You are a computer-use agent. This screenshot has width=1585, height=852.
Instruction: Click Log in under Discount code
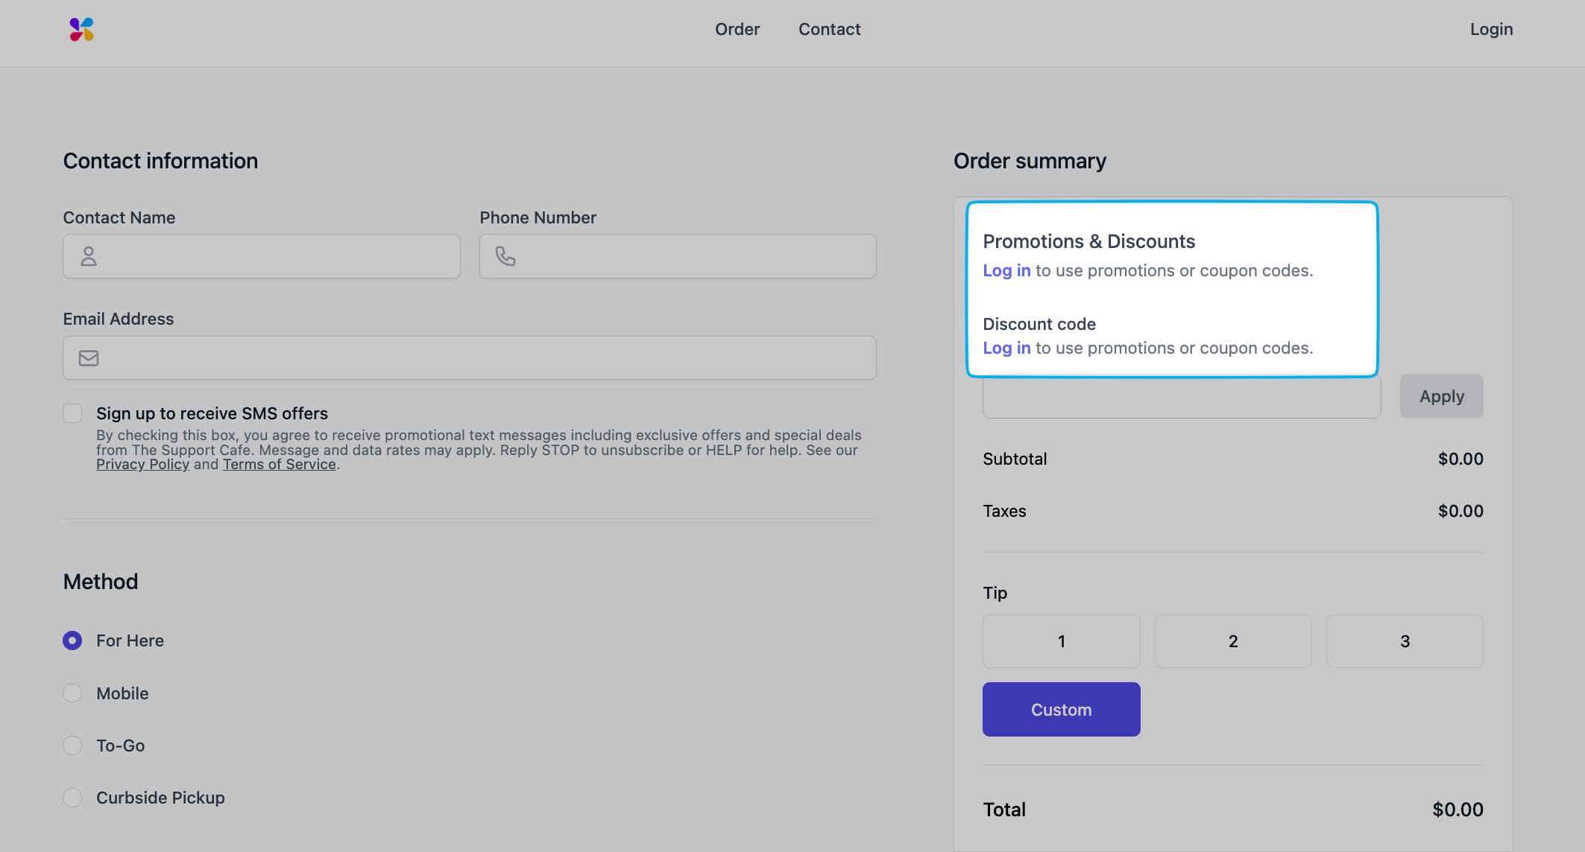tap(1006, 349)
